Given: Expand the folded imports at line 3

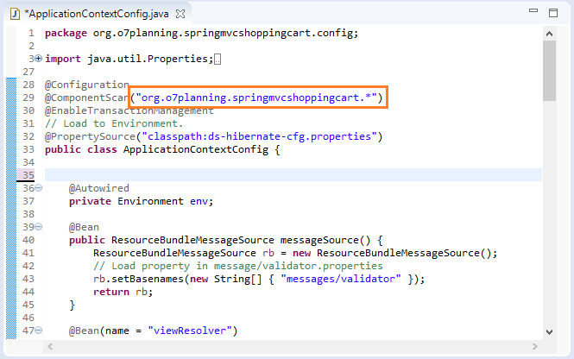Looking at the screenshot, I should 39,58.
